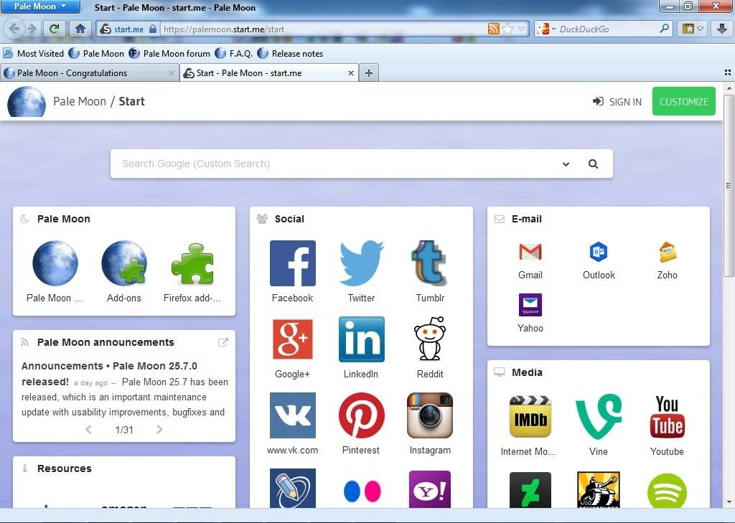Open Release notes bookmark

point(291,53)
